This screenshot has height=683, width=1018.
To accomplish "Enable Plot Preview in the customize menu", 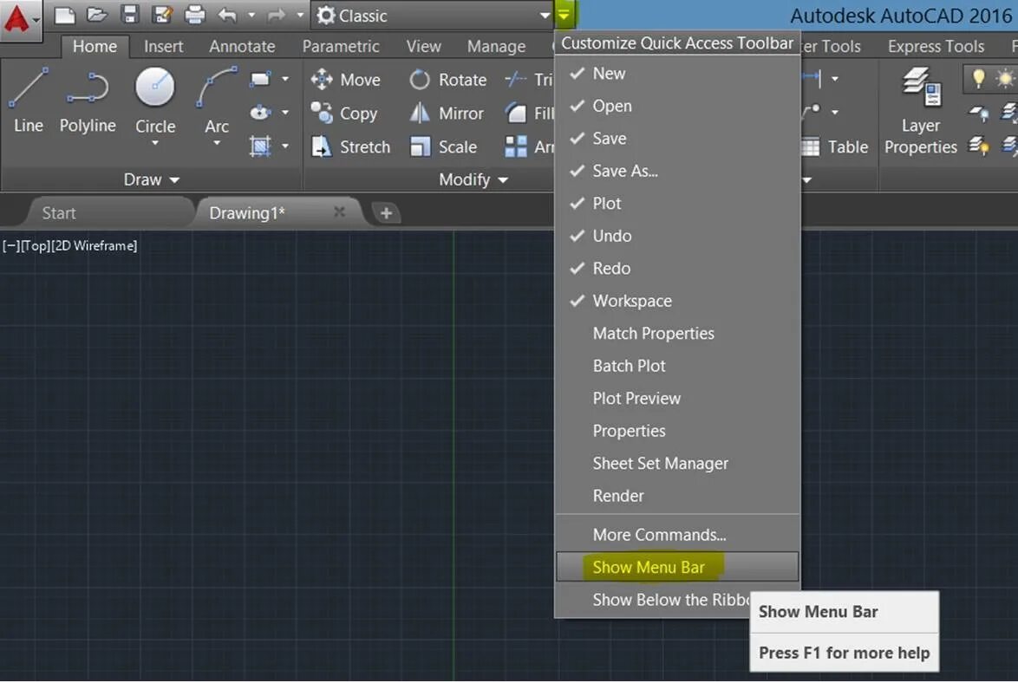I will click(x=677, y=398).
